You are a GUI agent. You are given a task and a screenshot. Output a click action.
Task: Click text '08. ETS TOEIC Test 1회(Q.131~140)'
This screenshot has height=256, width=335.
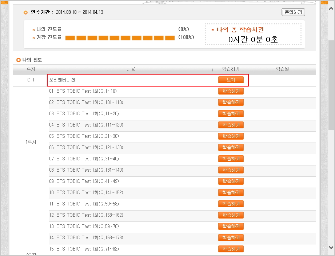pyautogui.click(x=86, y=170)
